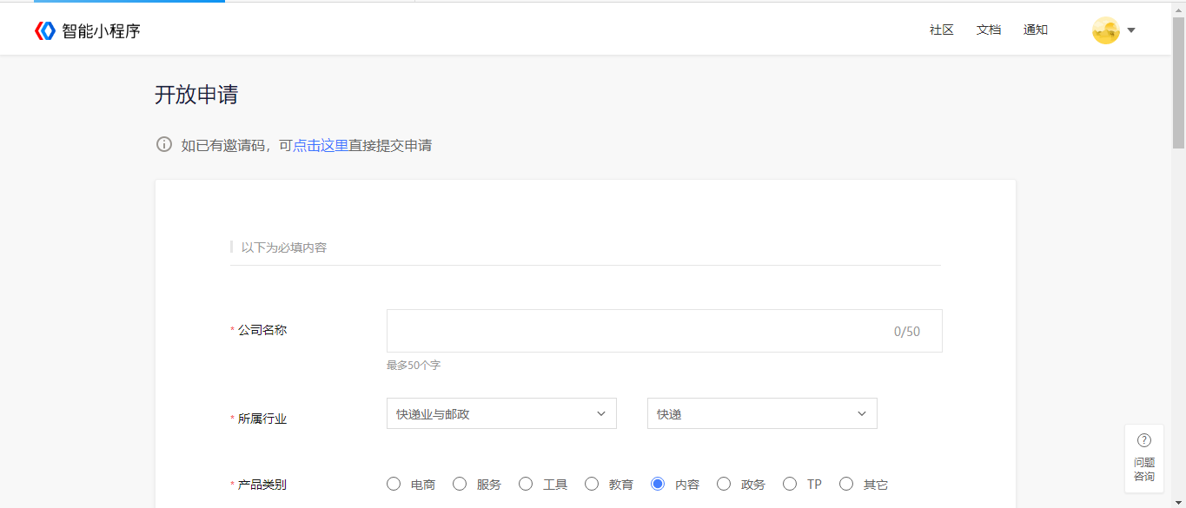Select the 服务 radio button
The width and height of the screenshot is (1186, 508).
(x=460, y=484)
